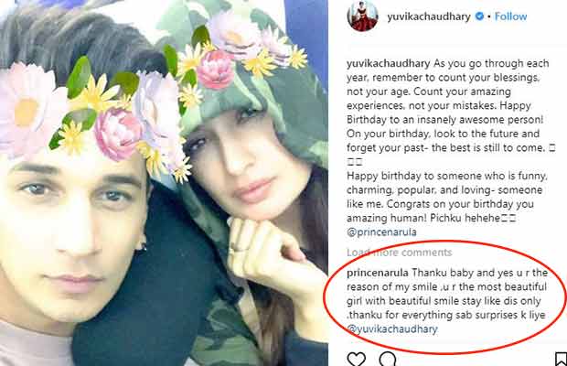Click the 'As you go through each year' caption text
The width and height of the screenshot is (567, 366).
pos(448,70)
